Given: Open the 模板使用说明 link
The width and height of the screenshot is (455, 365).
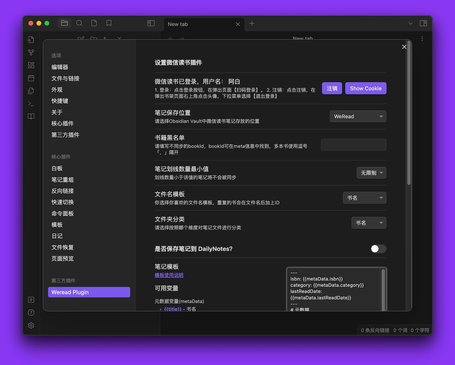Looking at the screenshot, I should pyautogui.click(x=169, y=275).
